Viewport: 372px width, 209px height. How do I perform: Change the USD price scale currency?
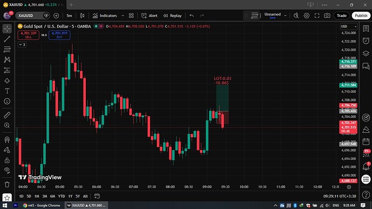click(349, 26)
